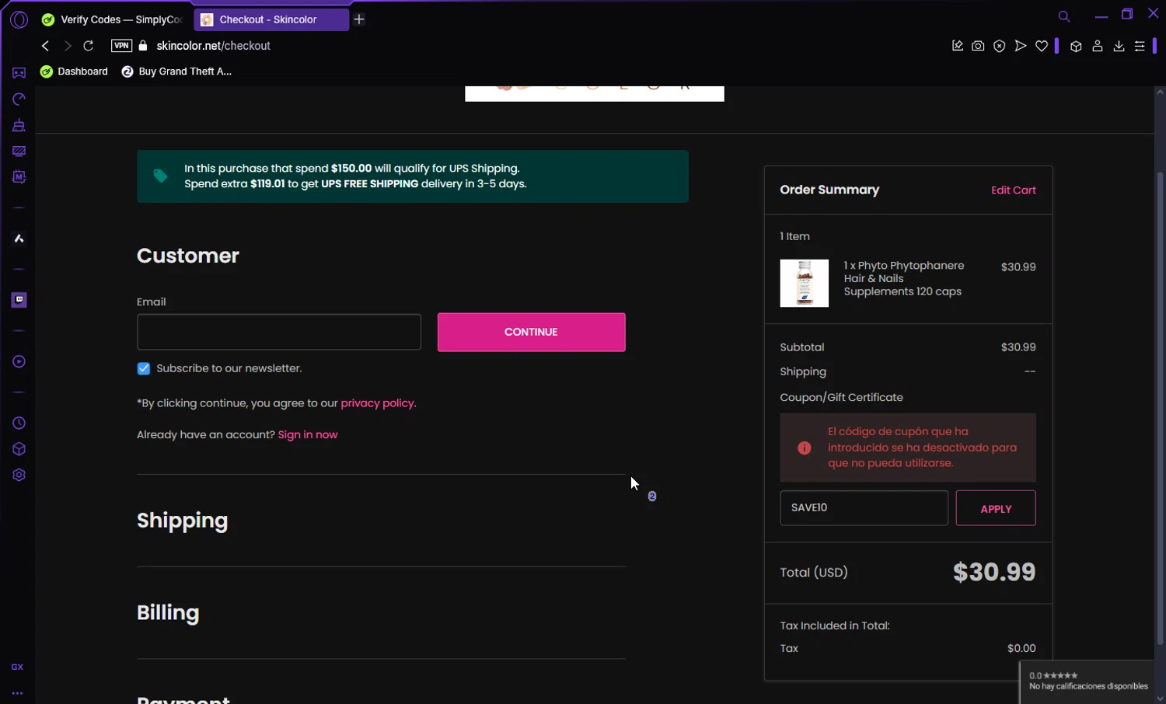
Task: Click the Sign in now link
Action: pyautogui.click(x=308, y=434)
